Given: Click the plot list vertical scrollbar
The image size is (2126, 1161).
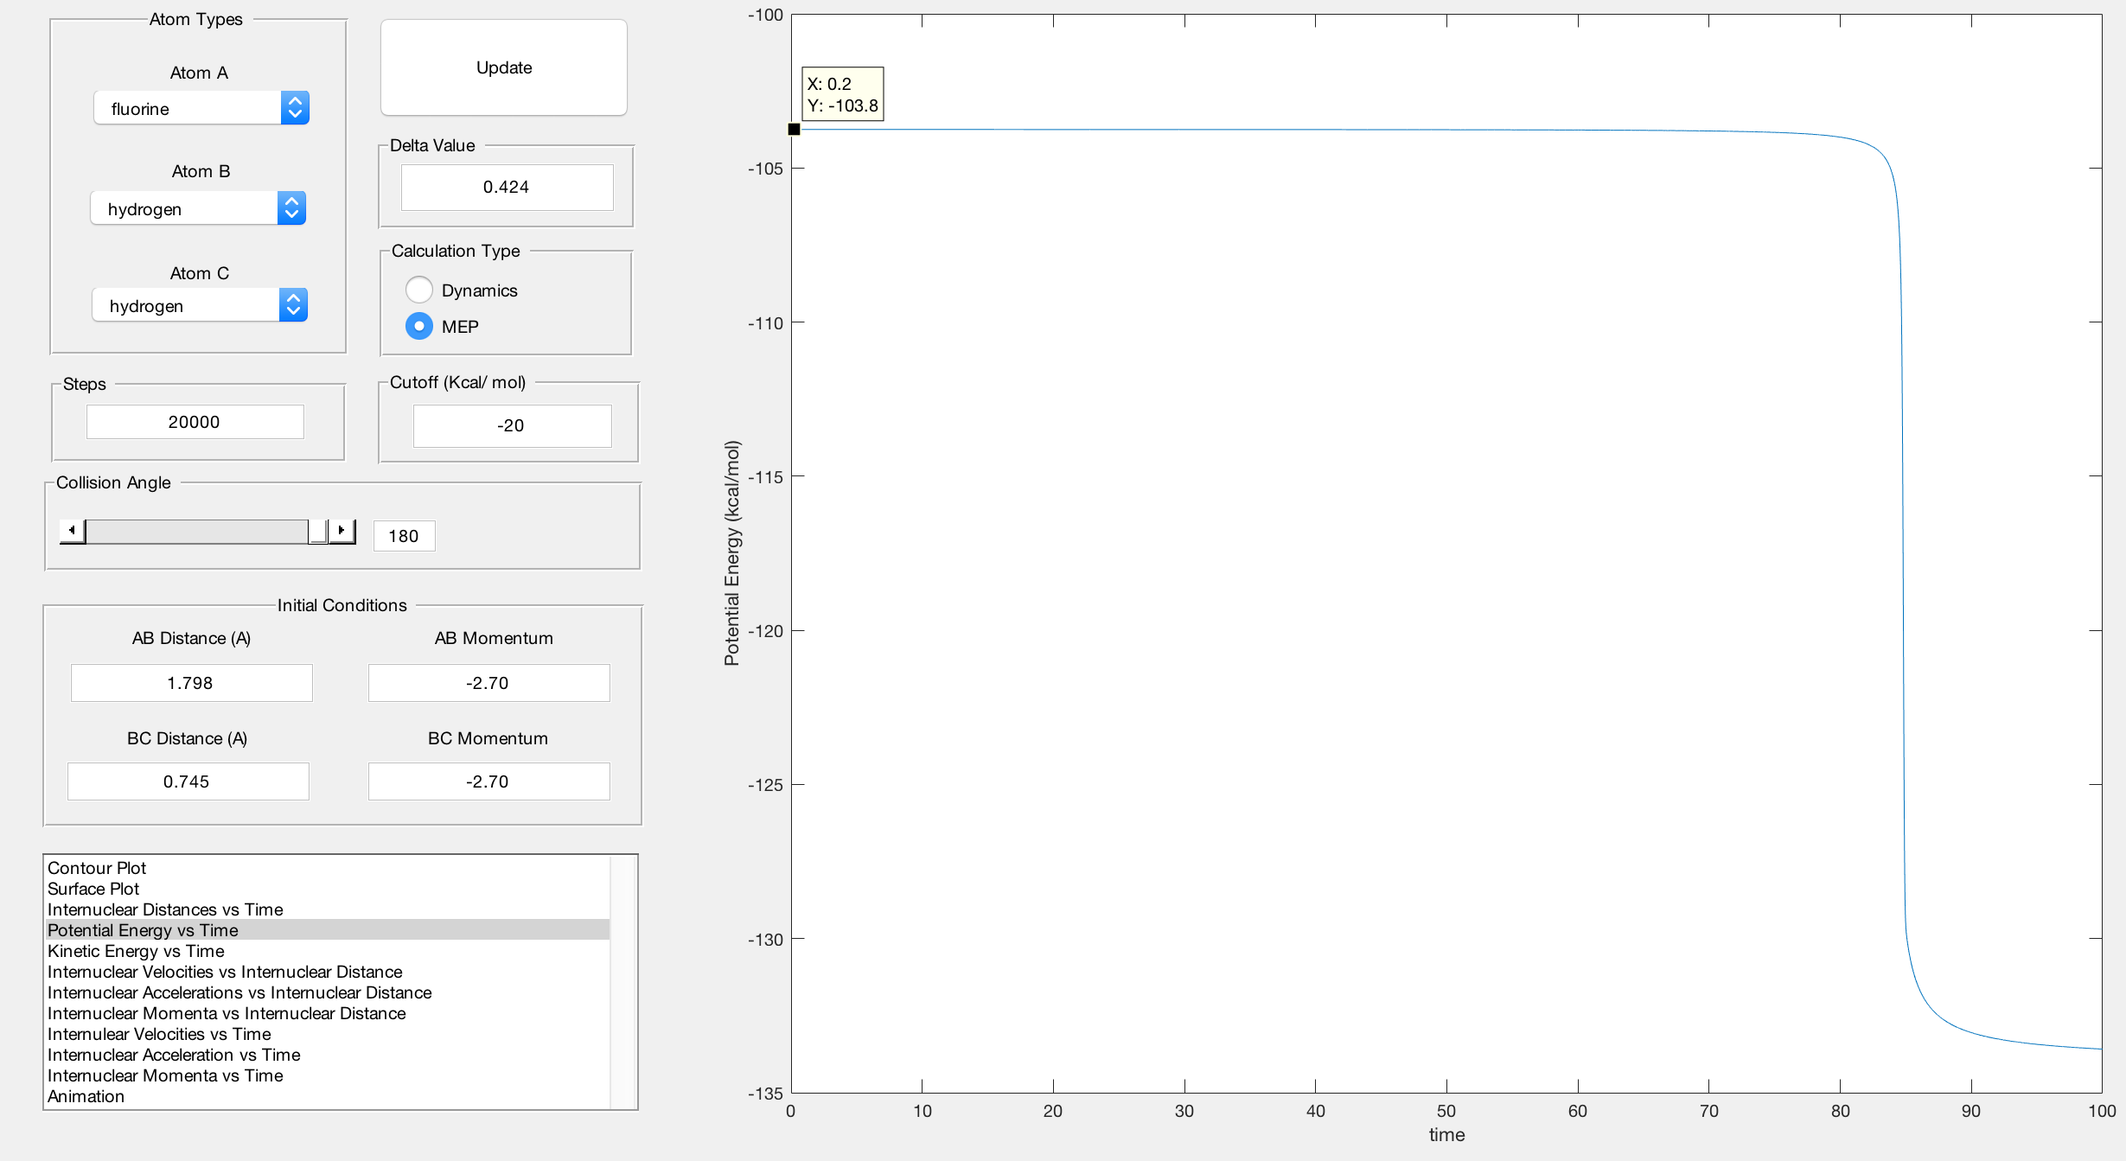Looking at the screenshot, I should tap(622, 981).
